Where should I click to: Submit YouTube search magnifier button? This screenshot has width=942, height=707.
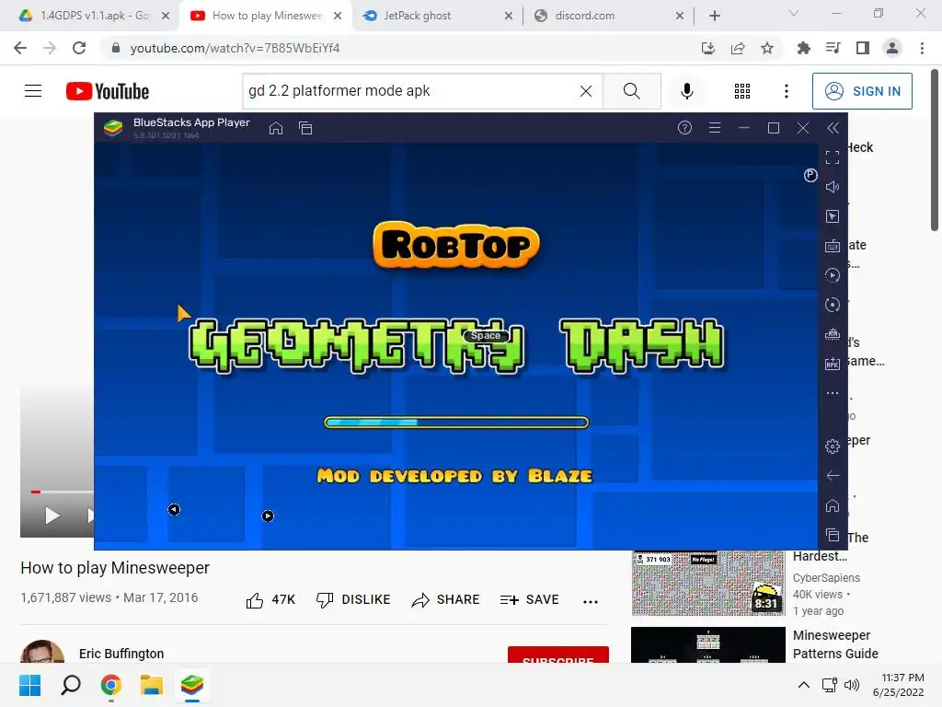(x=632, y=91)
